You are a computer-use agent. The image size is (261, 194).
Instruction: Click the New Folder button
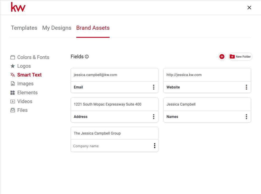(x=240, y=57)
